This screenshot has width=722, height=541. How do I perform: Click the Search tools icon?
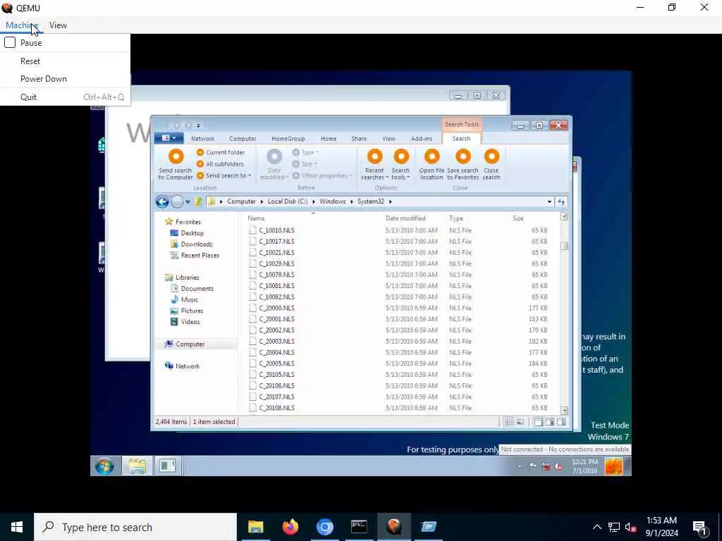tap(401, 156)
